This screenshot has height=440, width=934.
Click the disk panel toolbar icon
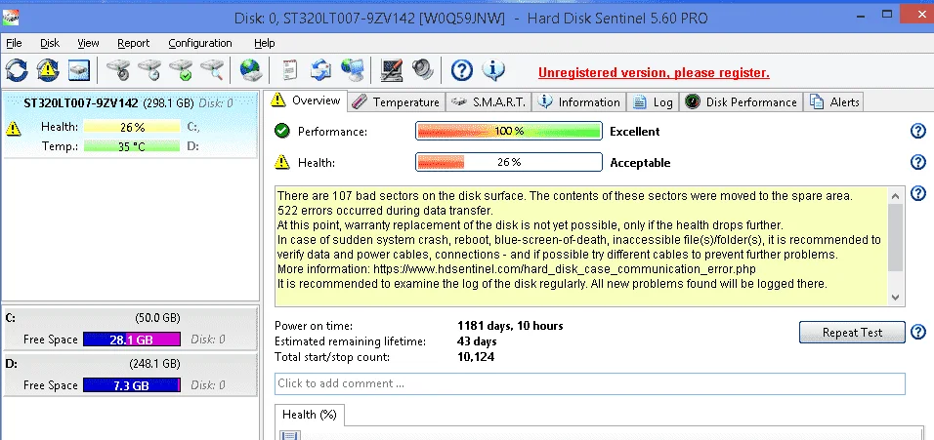(x=78, y=71)
